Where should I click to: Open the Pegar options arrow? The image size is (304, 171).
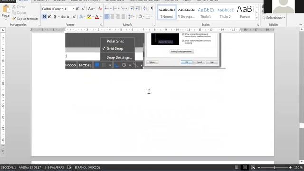point(6,19)
